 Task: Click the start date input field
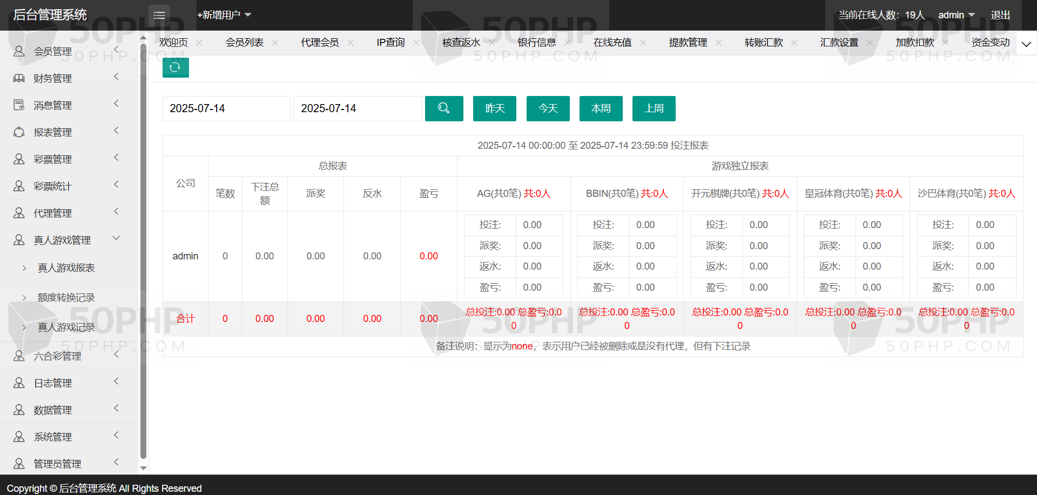[226, 108]
